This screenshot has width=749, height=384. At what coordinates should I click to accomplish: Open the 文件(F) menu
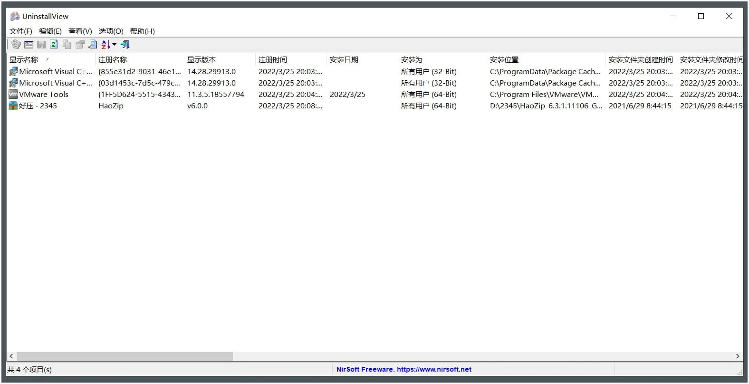[x=20, y=31]
